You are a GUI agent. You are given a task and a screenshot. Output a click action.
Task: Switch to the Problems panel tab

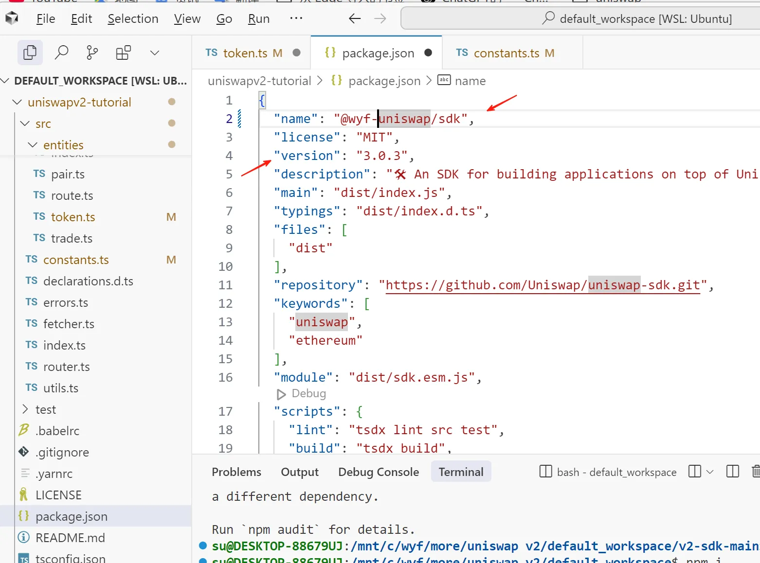pos(236,472)
